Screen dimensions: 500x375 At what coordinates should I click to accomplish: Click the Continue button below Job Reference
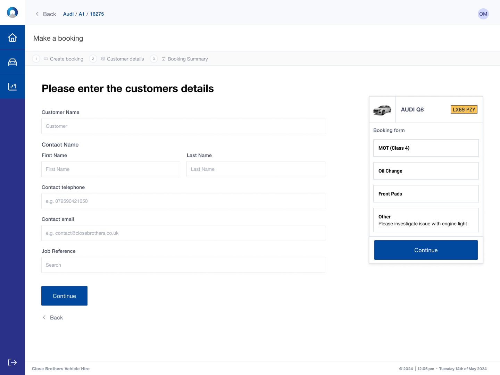tap(64, 296)
